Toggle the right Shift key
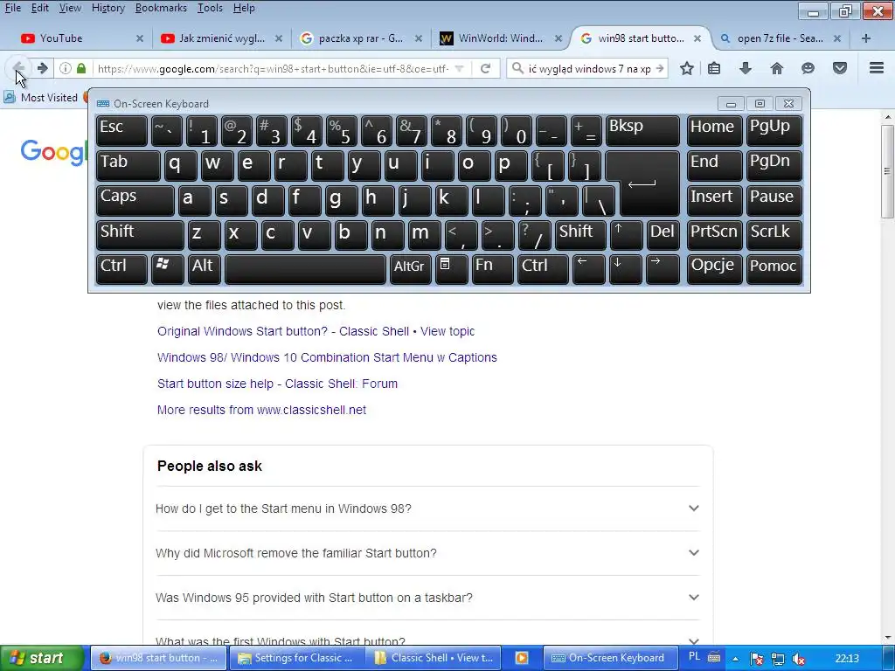 [580, 235]
